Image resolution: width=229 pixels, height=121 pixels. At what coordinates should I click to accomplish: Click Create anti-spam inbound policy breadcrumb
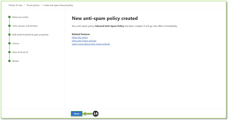coord(58,5)
